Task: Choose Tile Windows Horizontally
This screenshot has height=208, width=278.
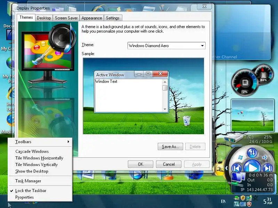Action: 39,158
